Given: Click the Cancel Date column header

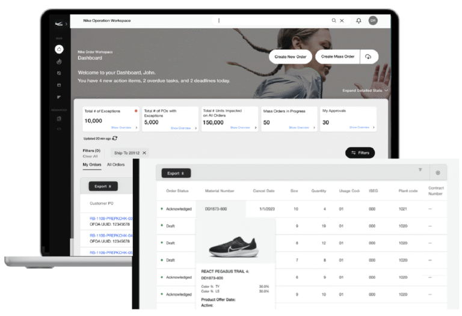Looking at the screenshot, I should point(263,191).
